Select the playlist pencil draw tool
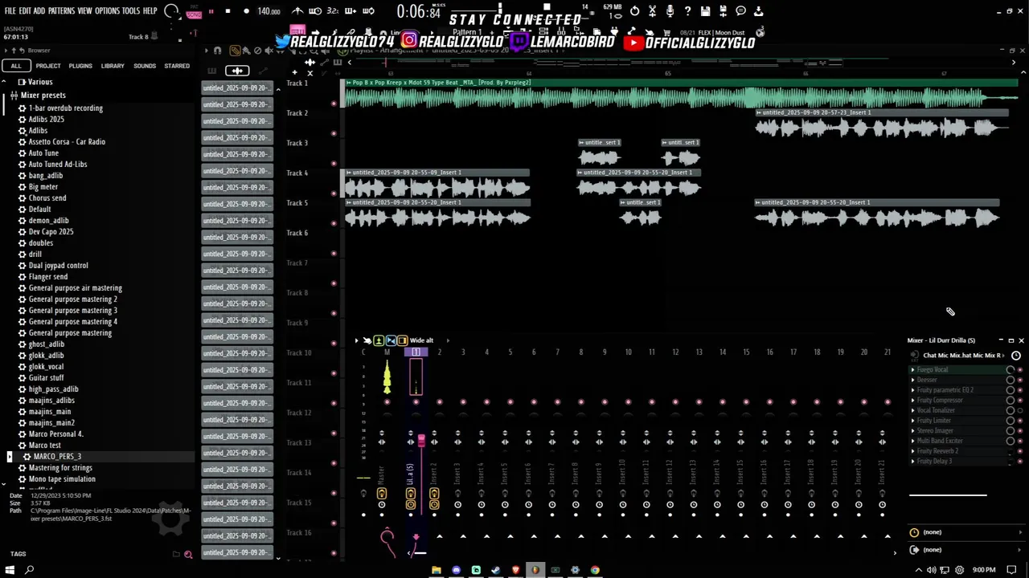 [235, 51]
